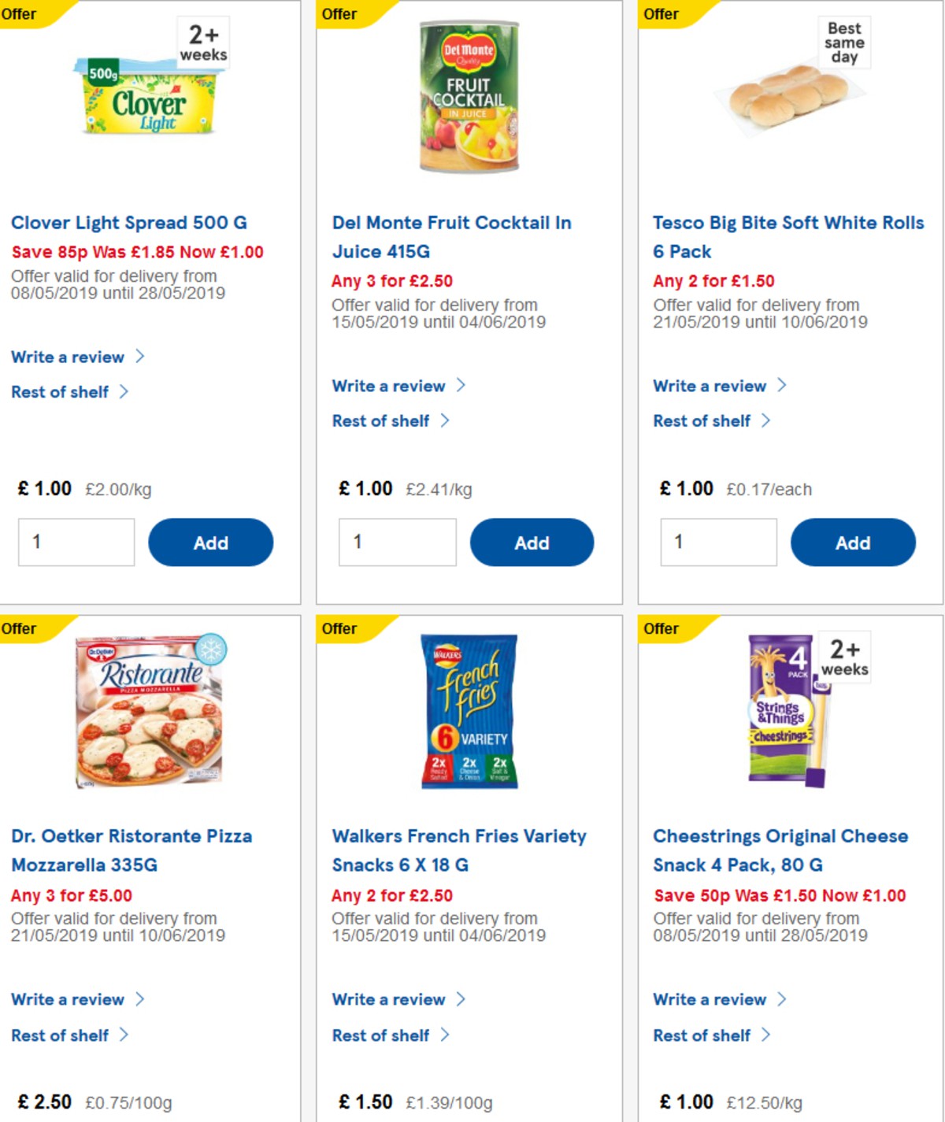Add Clover Light Spread to basket
Image resolution: width=945 pixels, height=1122 pixels.
209,542
